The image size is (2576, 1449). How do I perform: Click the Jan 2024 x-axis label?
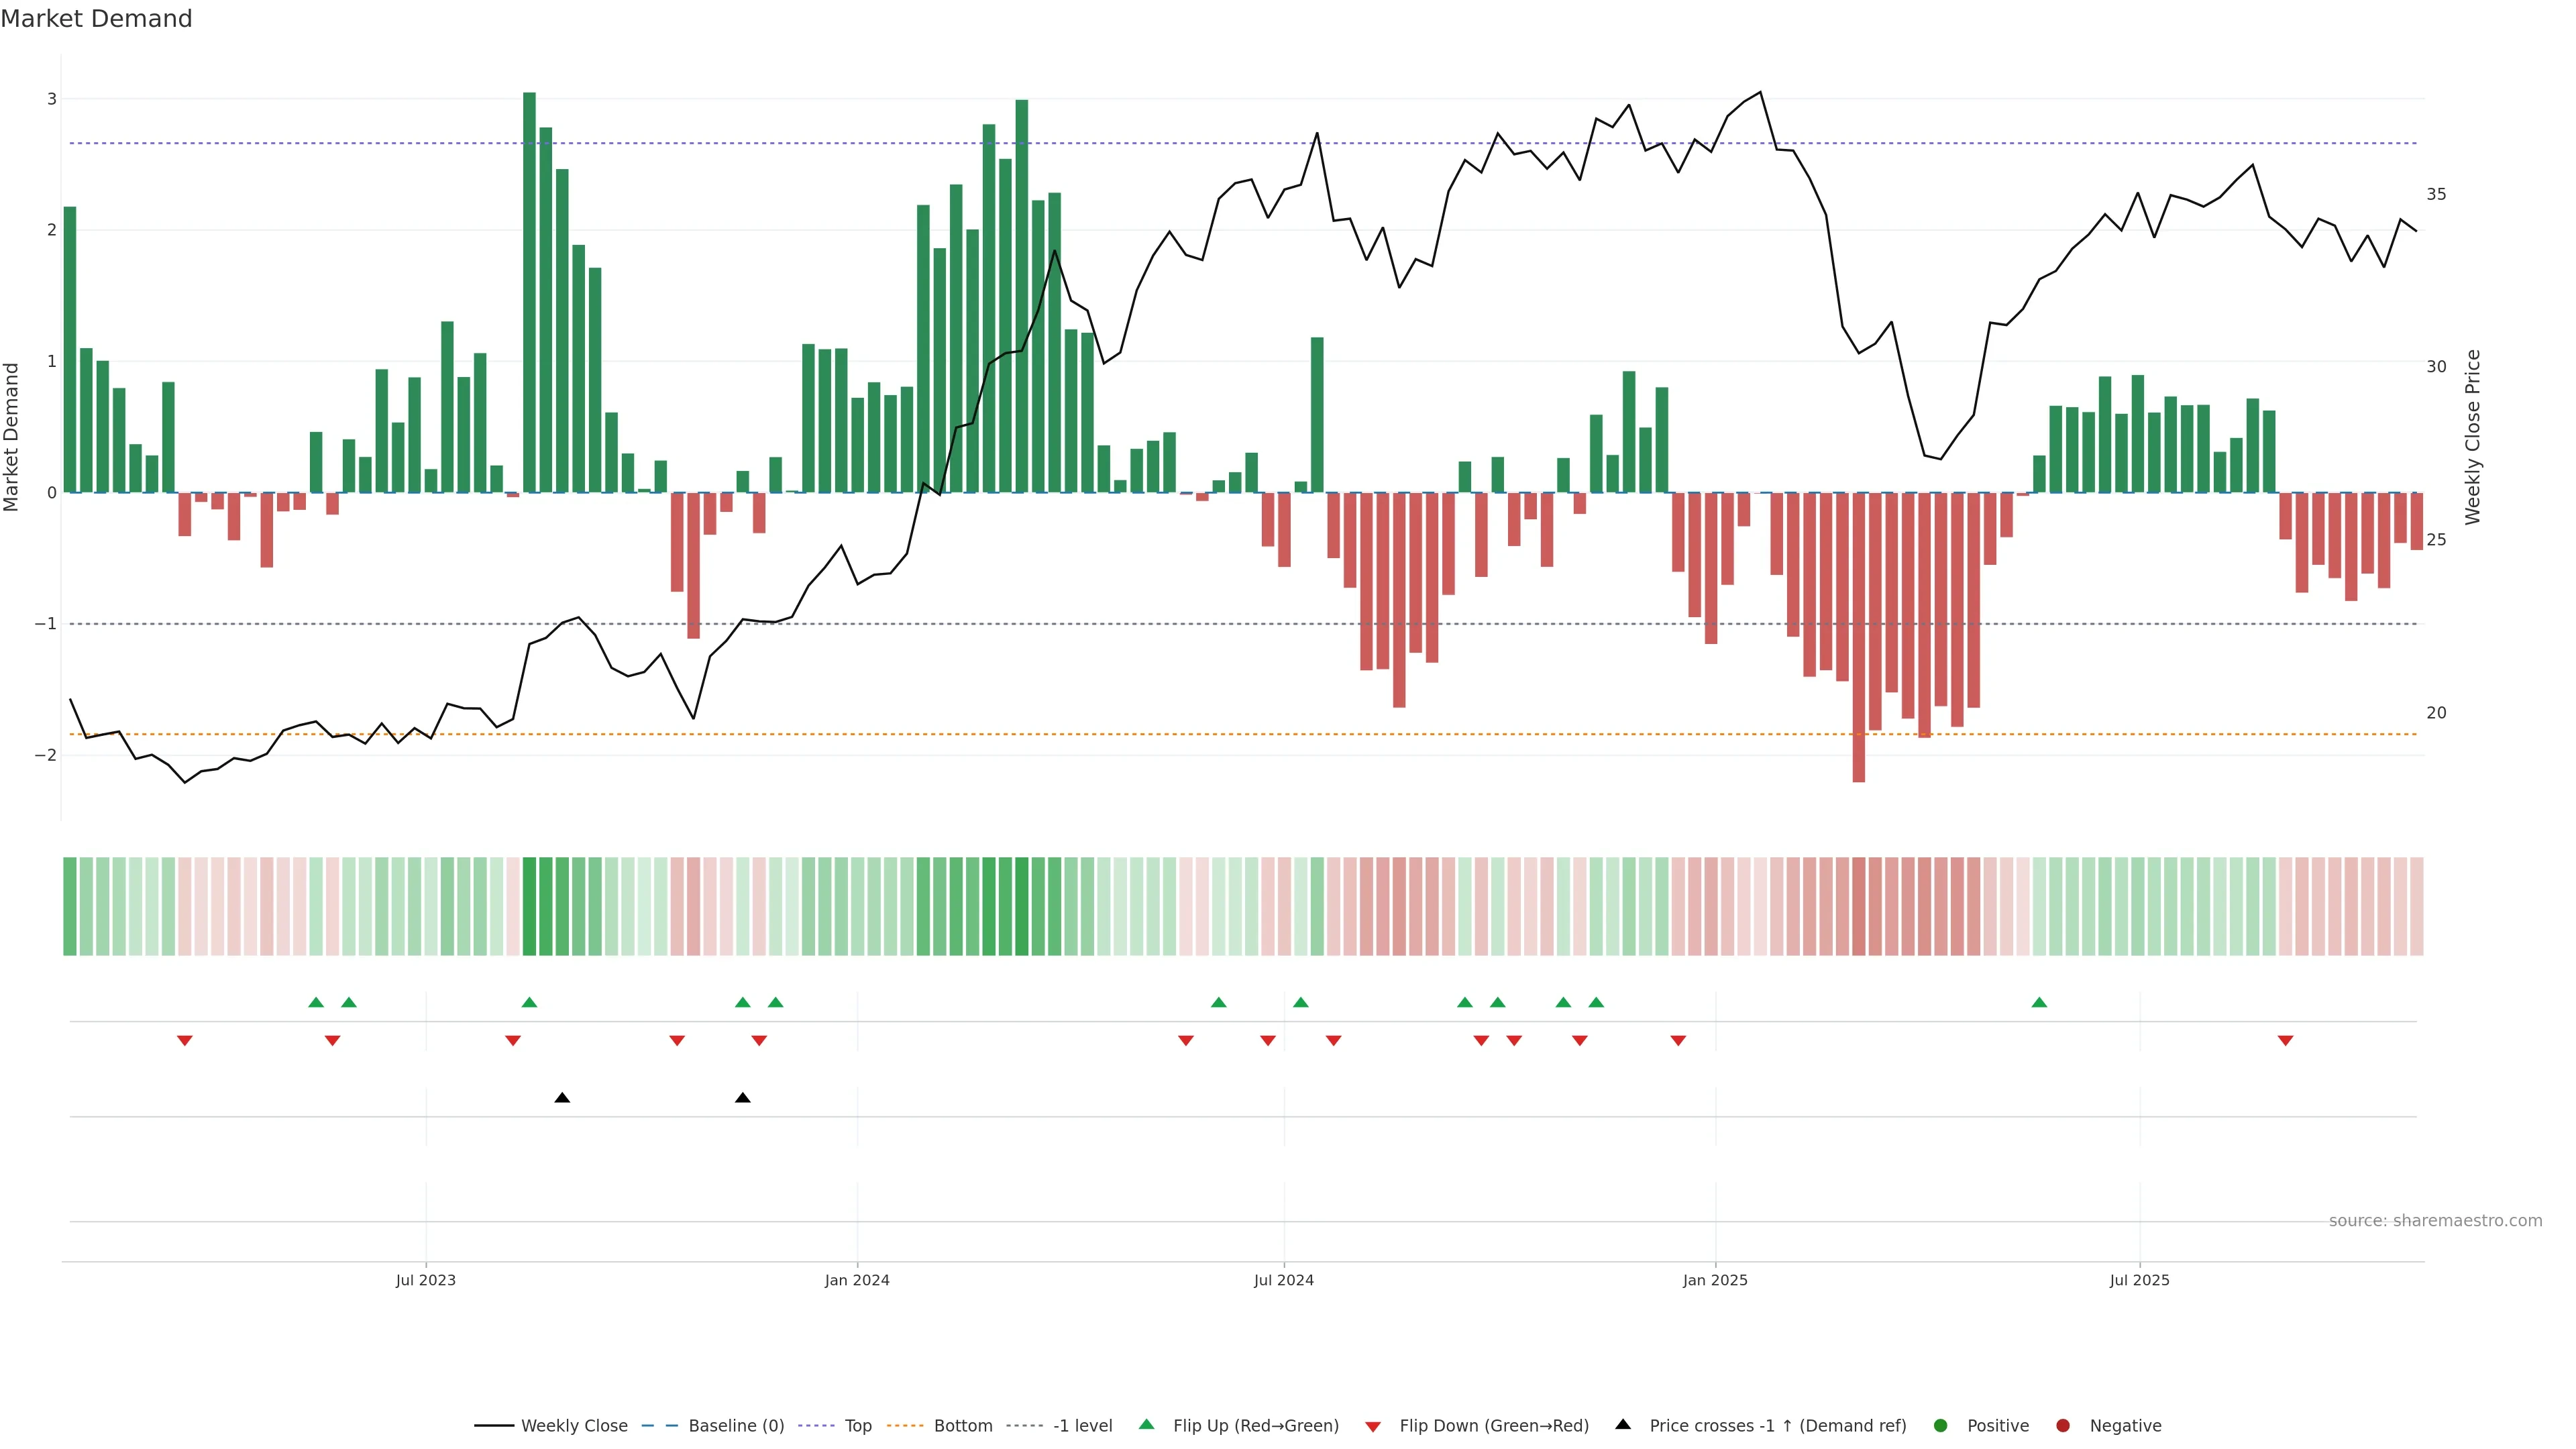pos(857,1280)
